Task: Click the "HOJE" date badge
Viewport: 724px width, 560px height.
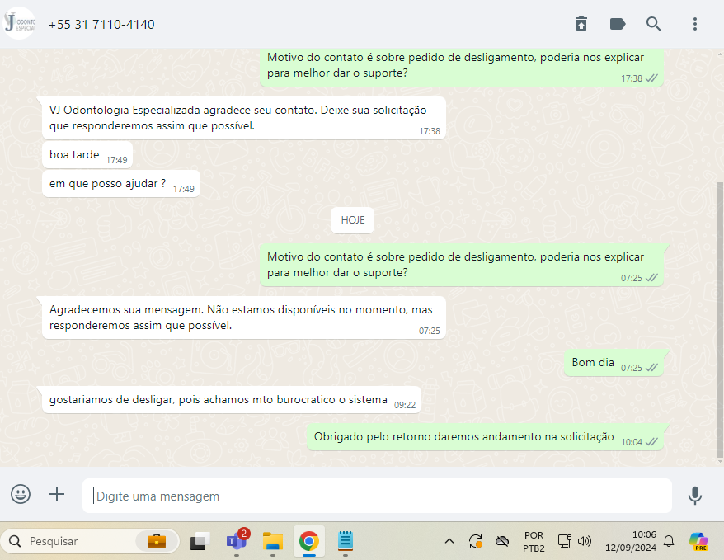Action: 353,220
